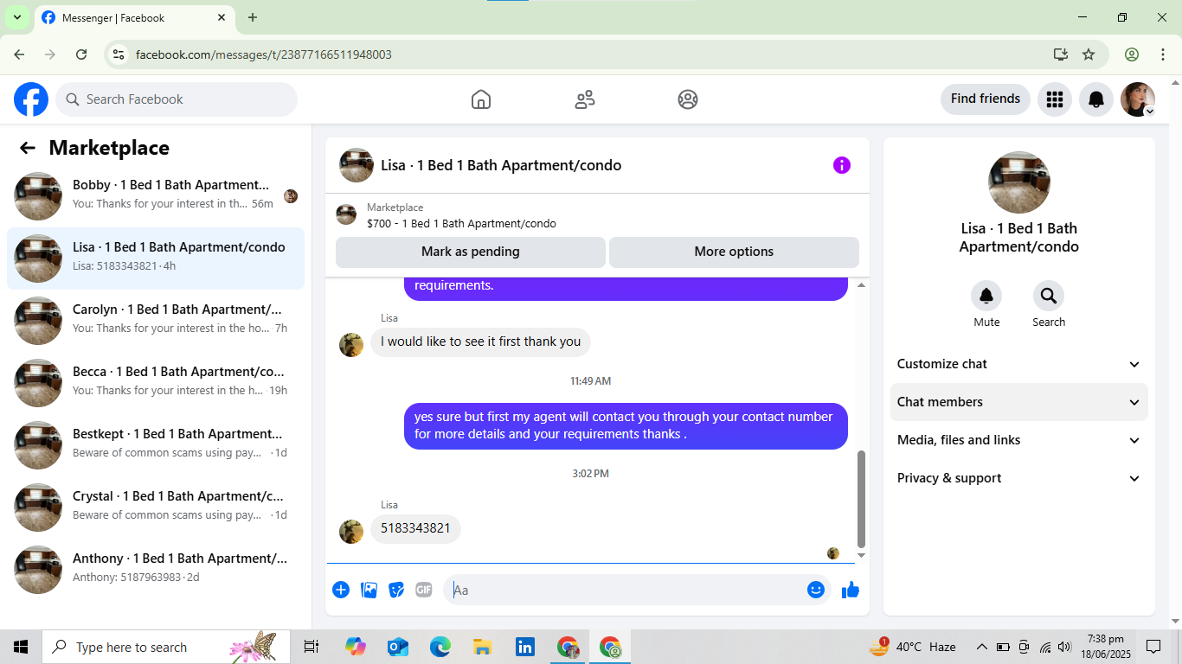
Task: Open the listing thumbnail in details panel
Action: (x=1019, y=182)
